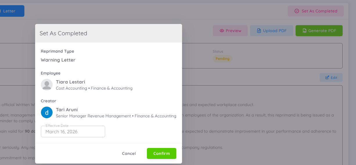Click the pencil icon on Edit
This screenshot has width=356, height=165.
(327, 77)
